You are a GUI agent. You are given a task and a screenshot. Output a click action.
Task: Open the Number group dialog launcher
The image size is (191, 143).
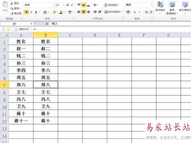coord(152,19)
